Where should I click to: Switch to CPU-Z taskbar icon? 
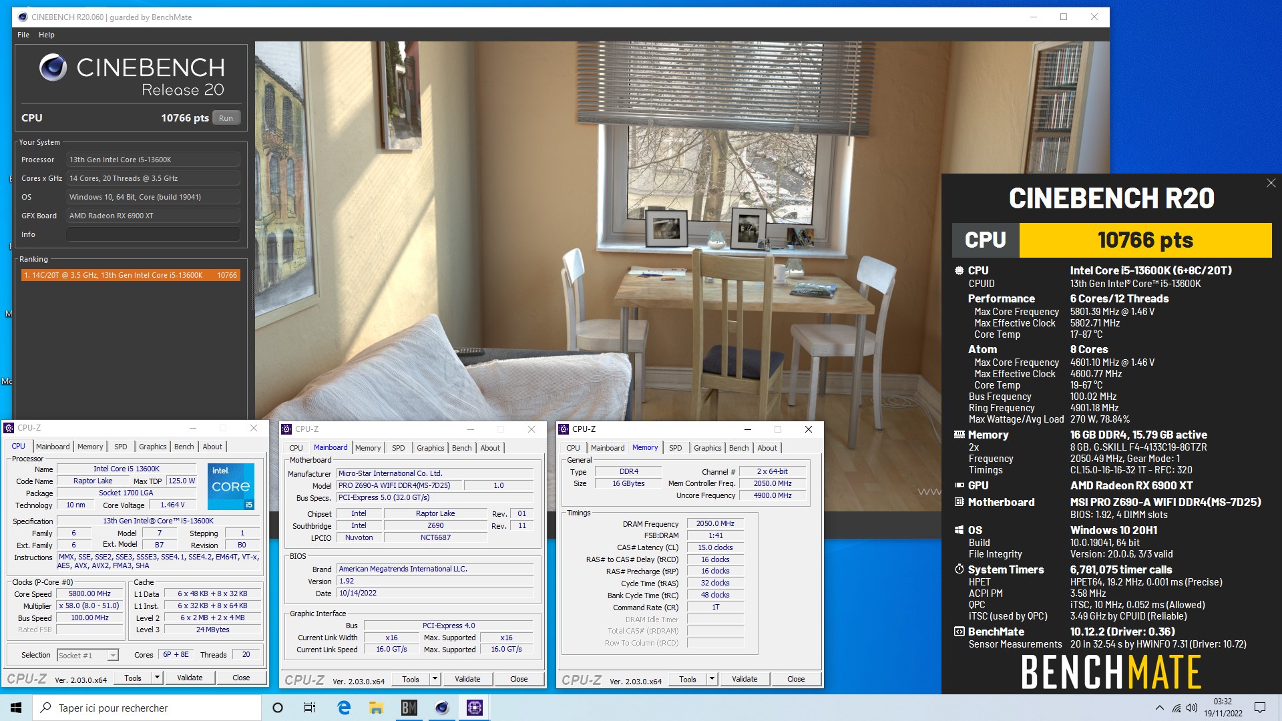click(x=474, y=708)
